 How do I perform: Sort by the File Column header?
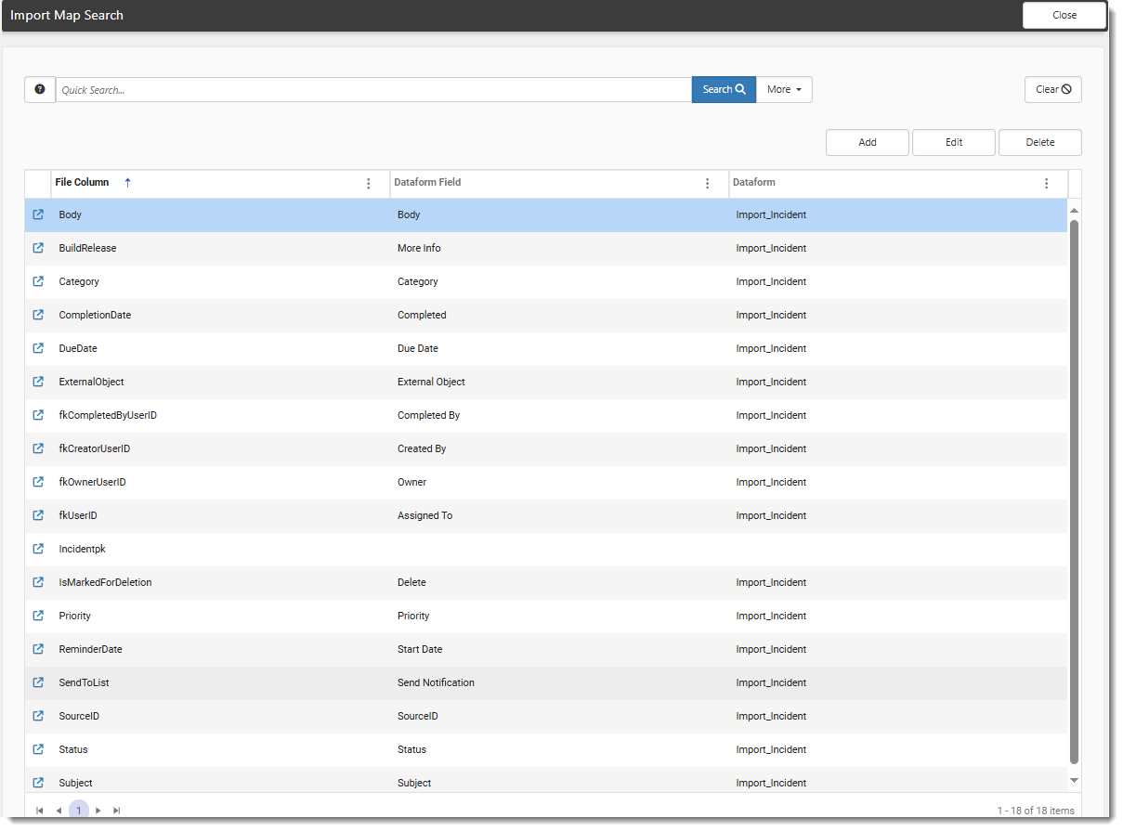[82, 182]
